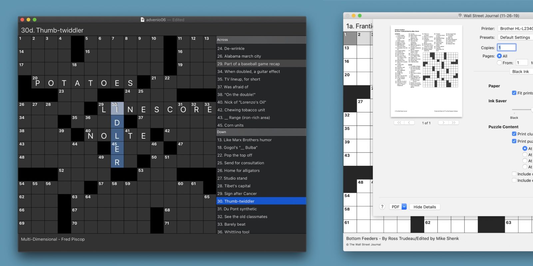
Task: Uncheck the Print clues checkbox
Action: (514, 134)
